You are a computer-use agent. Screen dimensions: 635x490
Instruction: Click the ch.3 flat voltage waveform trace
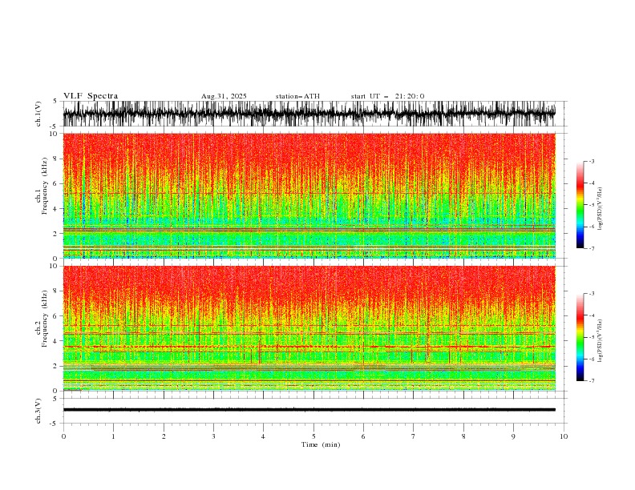pyautogui.click(x=309, y=410)
